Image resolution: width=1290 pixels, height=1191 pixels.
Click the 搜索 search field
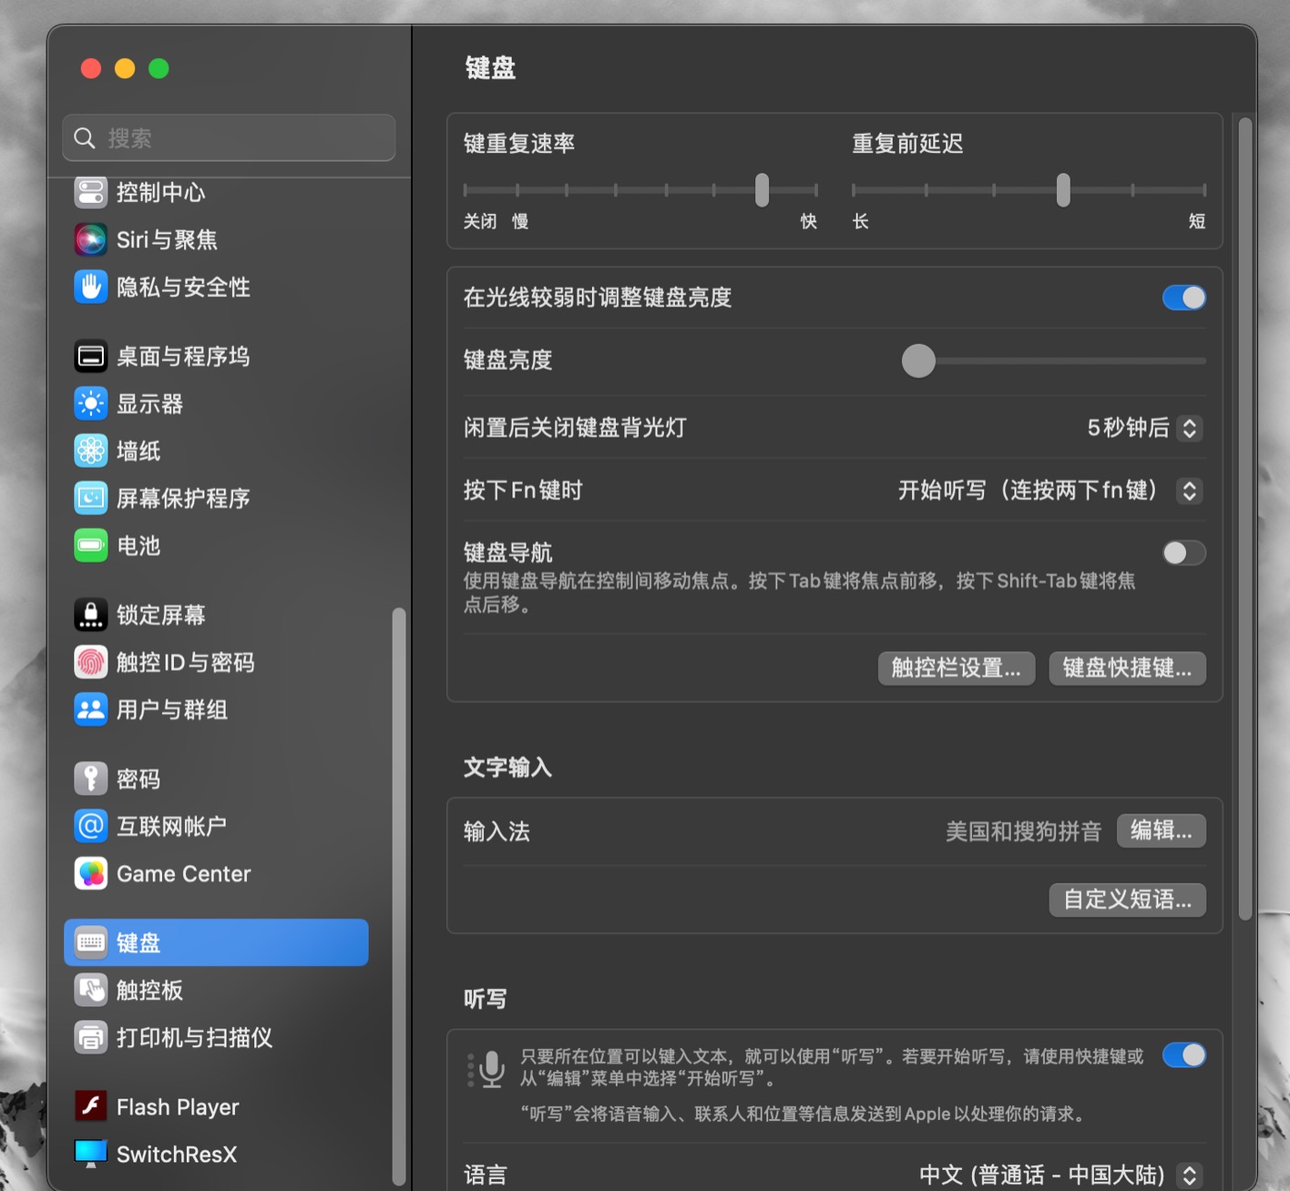point(229,137)
